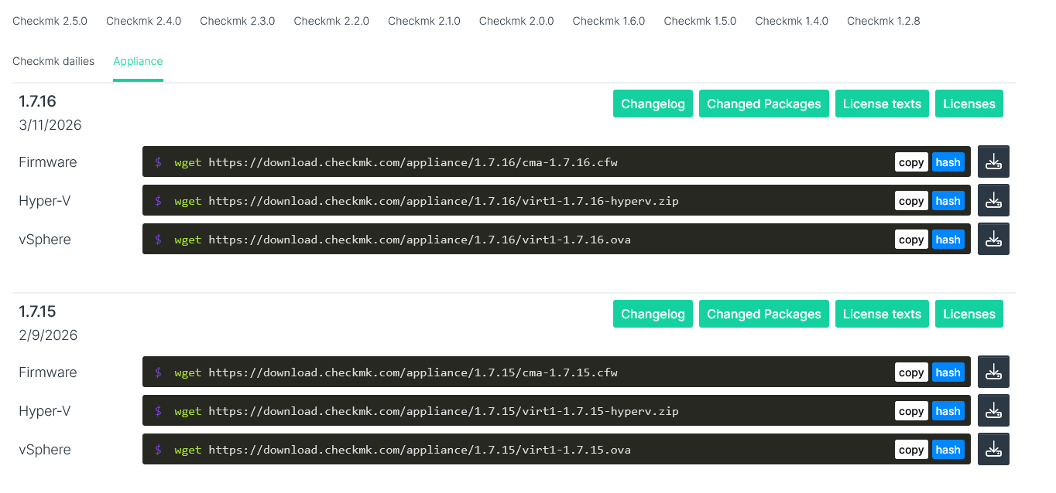Download the 1.7.16 vSphere ova icon
The width and height of the screenshot is (1056, 493).
click(993, 239)
